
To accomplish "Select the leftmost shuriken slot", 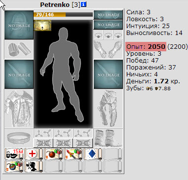I will [x=43, y=133].
